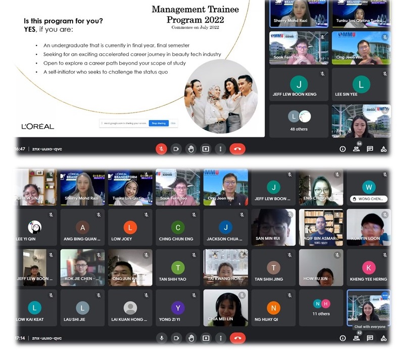
Task: Click the Stop sharing button
Action: 159,123
